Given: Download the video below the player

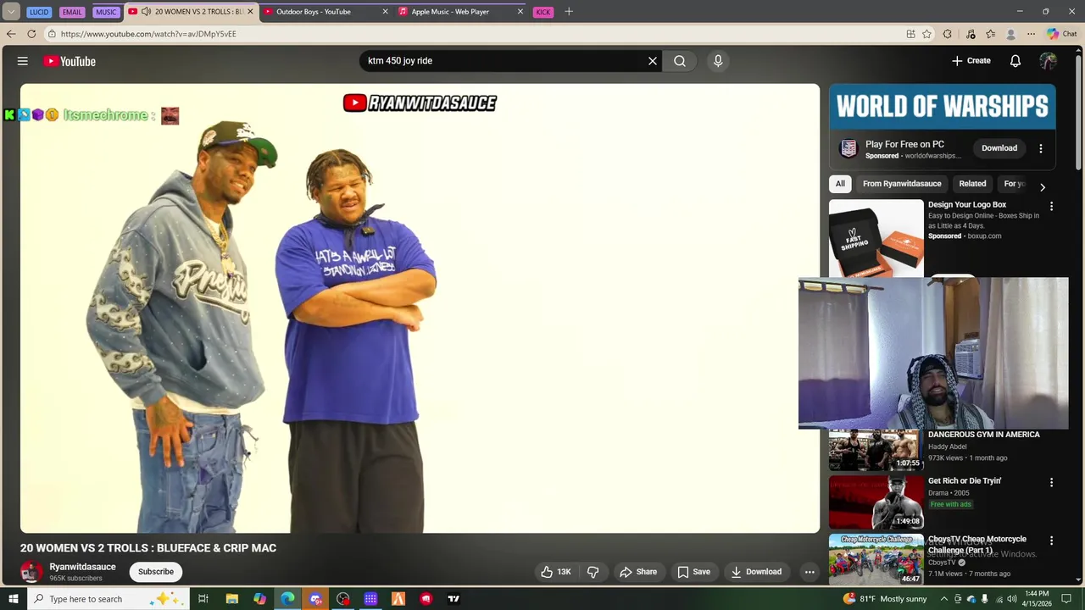Looking at the screenshot, I should (756, 572).
